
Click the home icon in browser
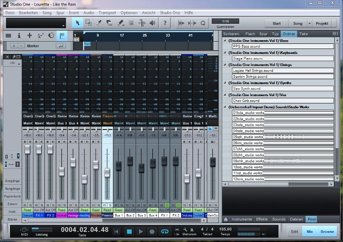pyautogui.click(x=226, y=219)
